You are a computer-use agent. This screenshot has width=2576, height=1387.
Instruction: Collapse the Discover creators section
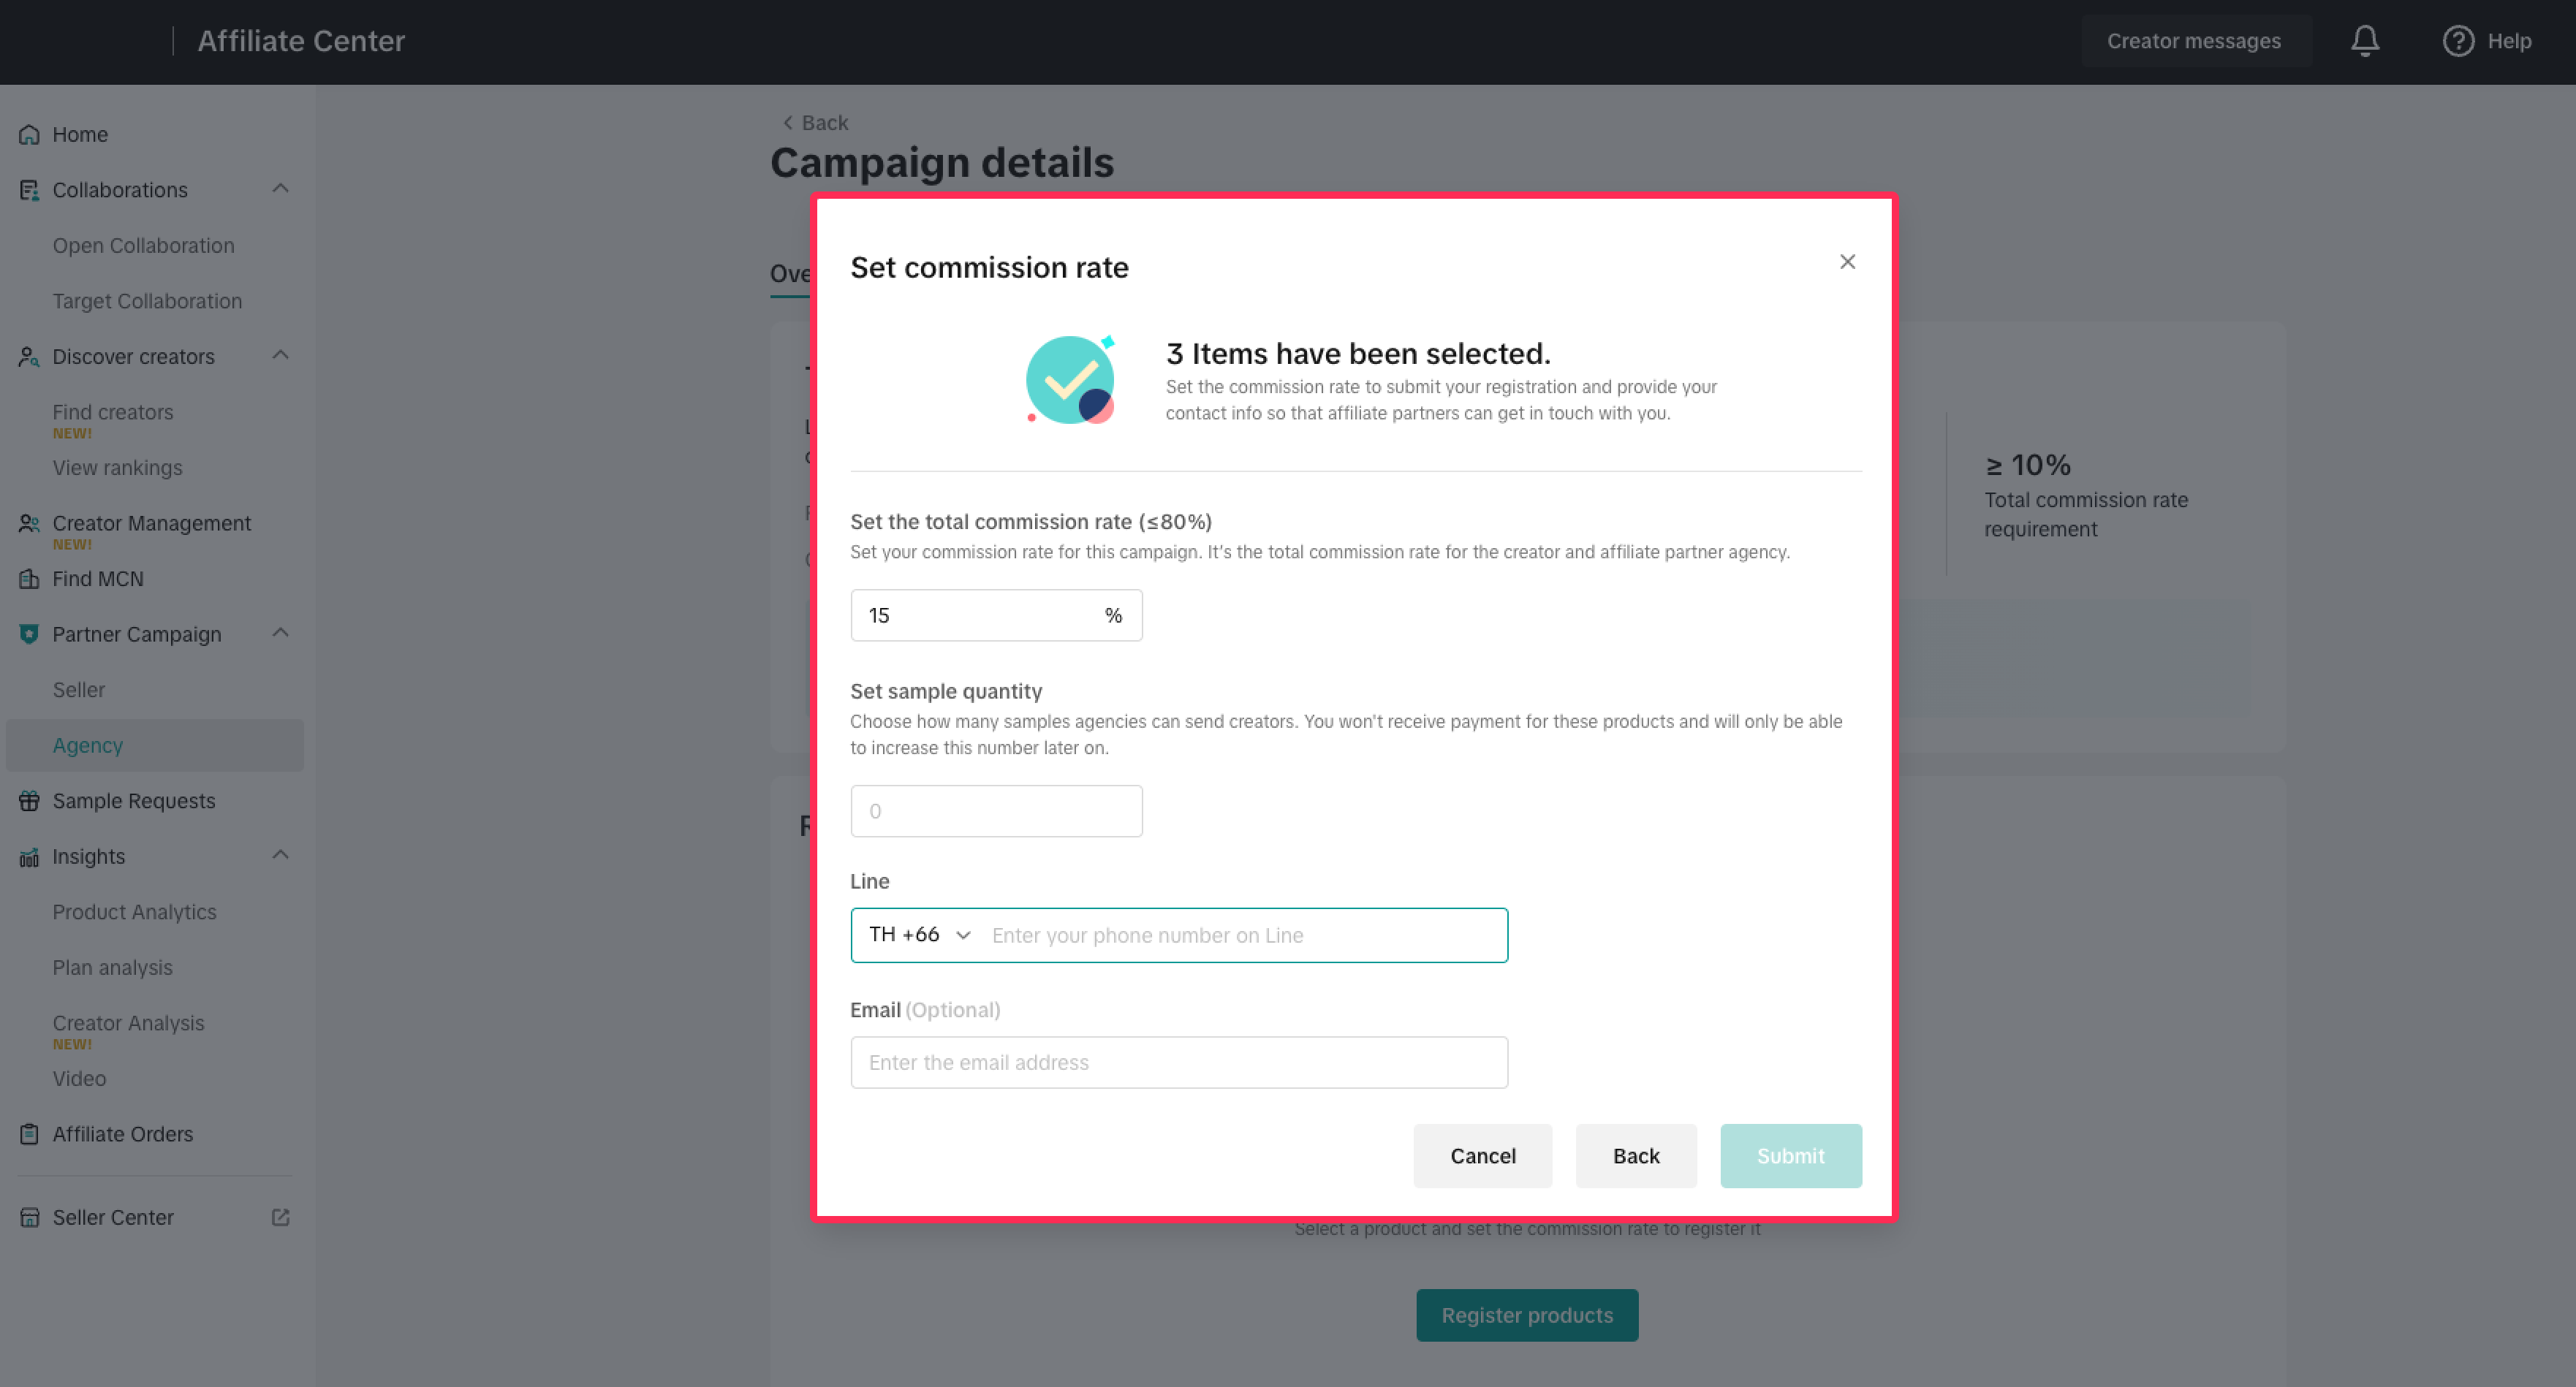[x=281, y=356]
